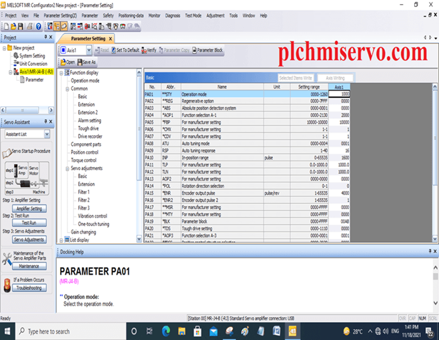The height and width of the screenshot is (340, 439).
Task: Click the Save As floppy icon
Action: (x=80, y=62)
